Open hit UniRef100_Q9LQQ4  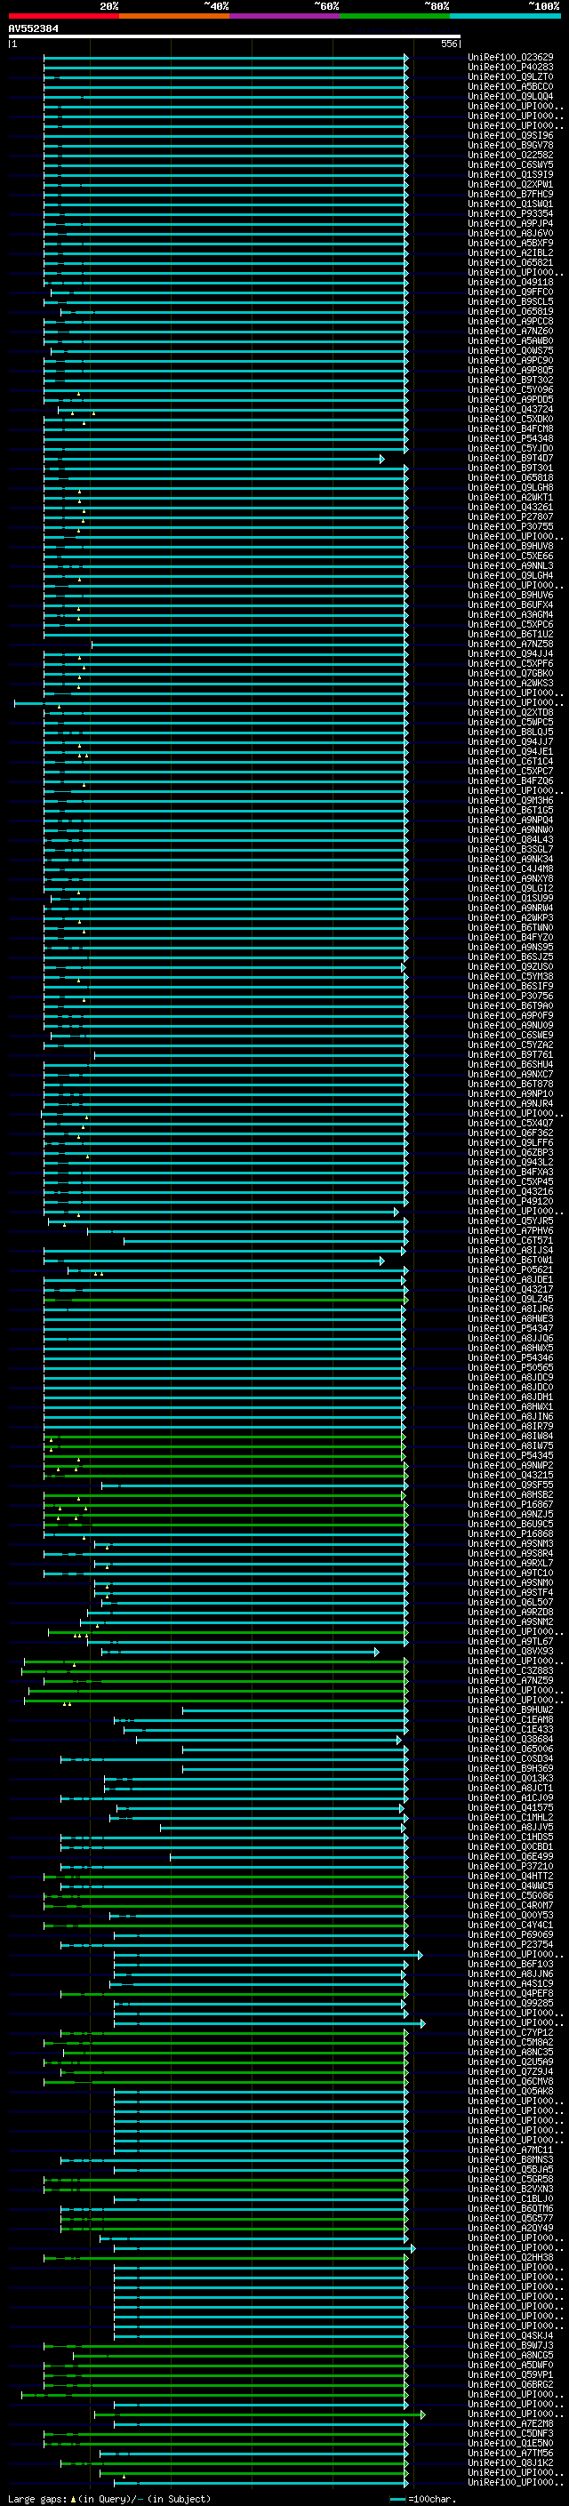[510, 96]
